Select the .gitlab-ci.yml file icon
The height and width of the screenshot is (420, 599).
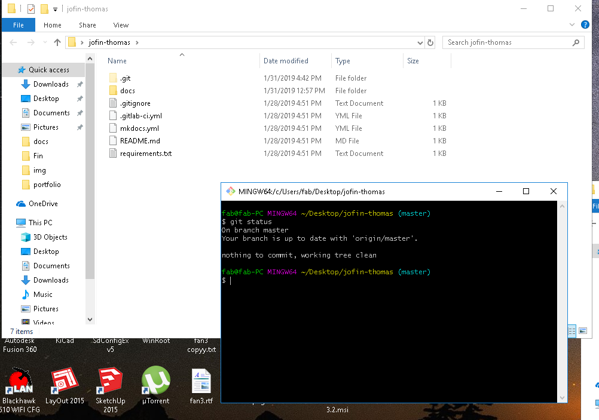point(113,116)
